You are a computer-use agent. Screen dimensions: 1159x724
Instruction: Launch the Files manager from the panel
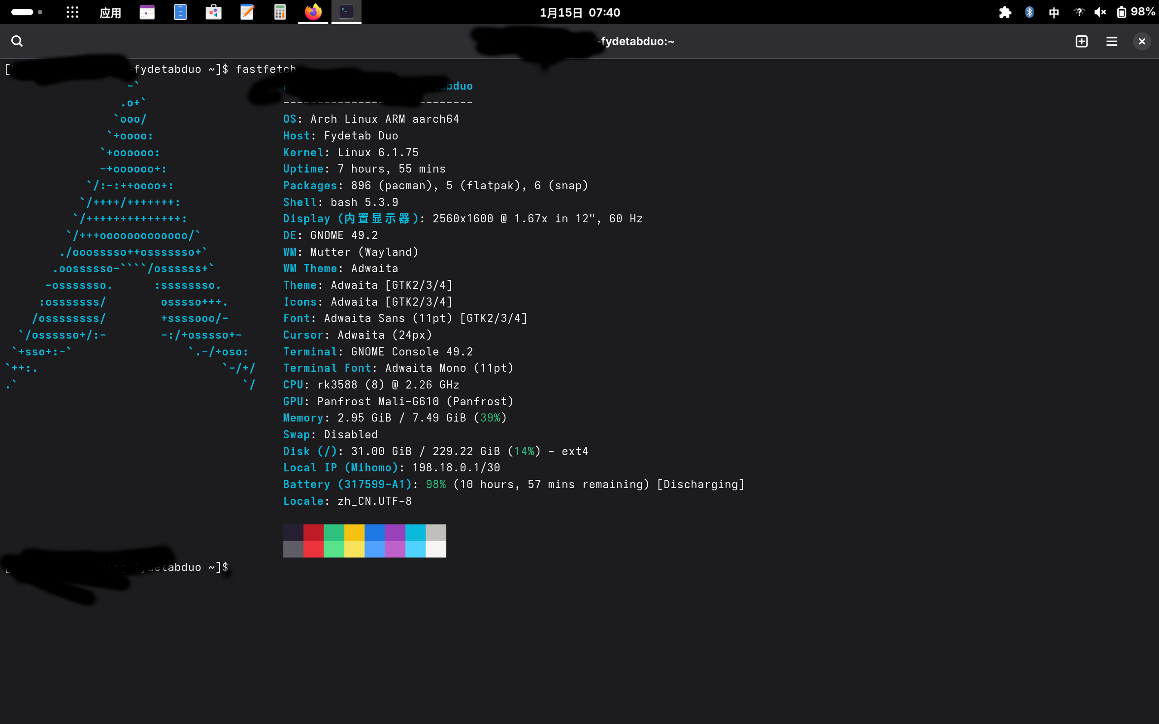(x=180, y=12)
